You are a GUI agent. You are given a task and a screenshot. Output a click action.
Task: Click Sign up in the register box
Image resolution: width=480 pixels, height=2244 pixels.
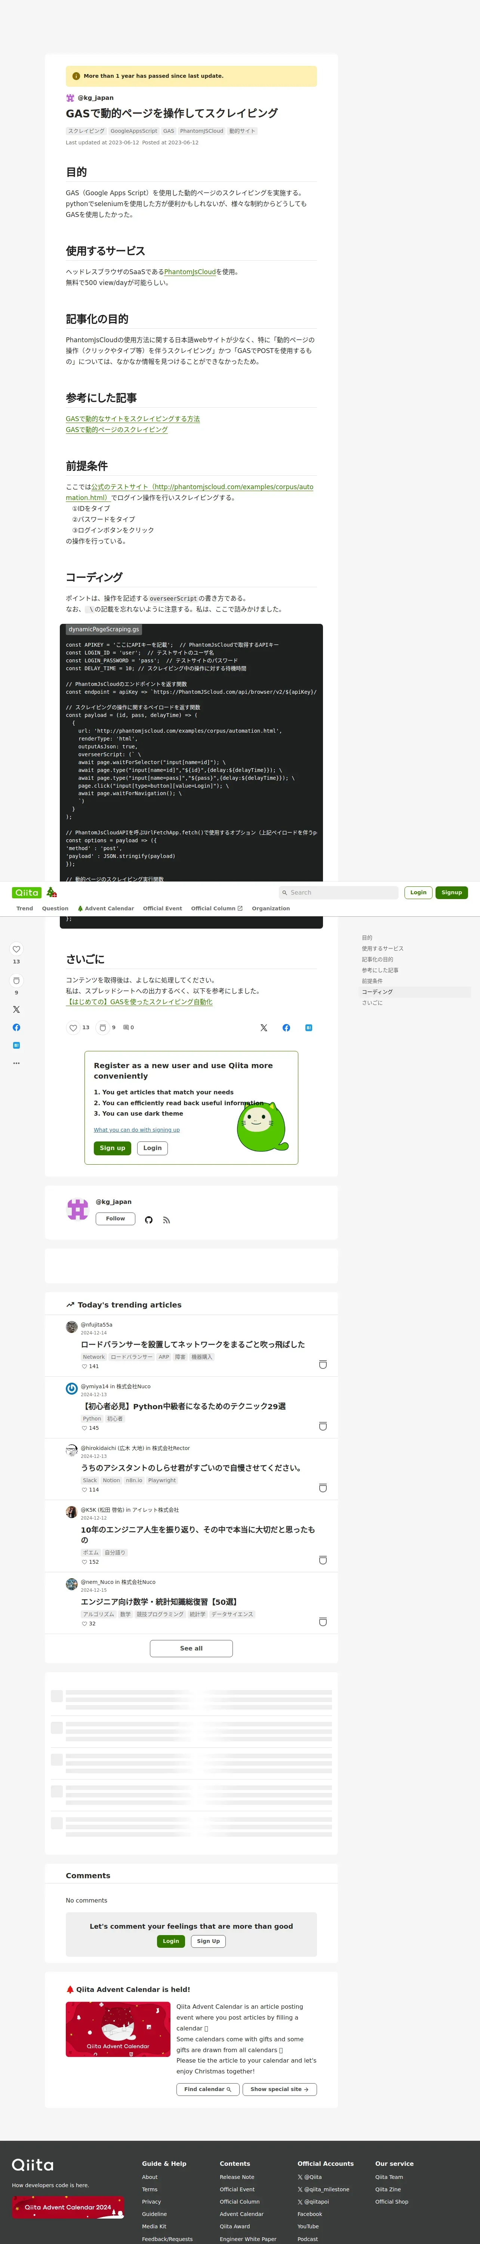pos(113,1148)
